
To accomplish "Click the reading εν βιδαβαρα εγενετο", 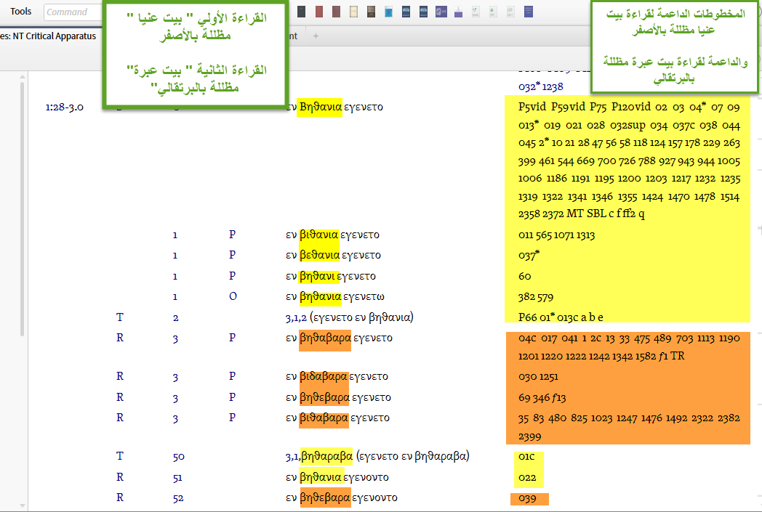I will (x=337, y=377).
